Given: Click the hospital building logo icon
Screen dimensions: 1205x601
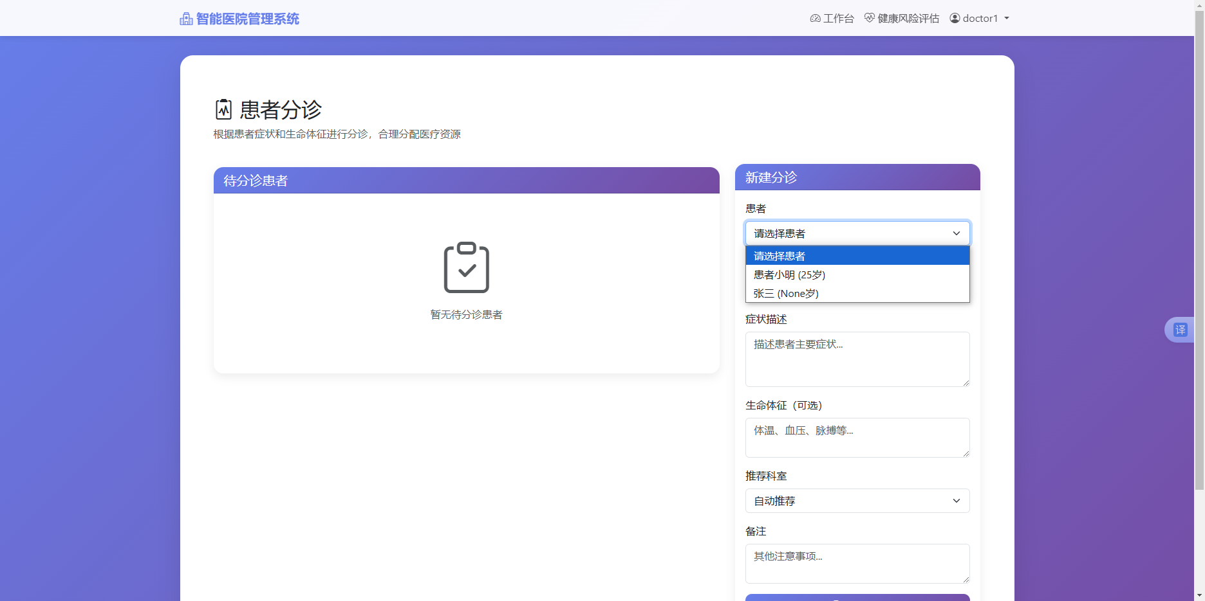Looking at the screenshot, I should point(186,18).
